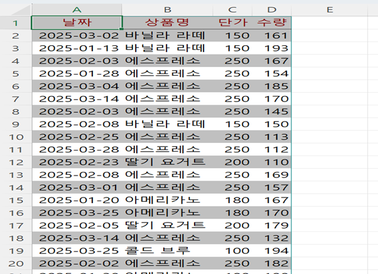Select the date cell 2025-02-23
378x274 pixels.
(77, 162)
